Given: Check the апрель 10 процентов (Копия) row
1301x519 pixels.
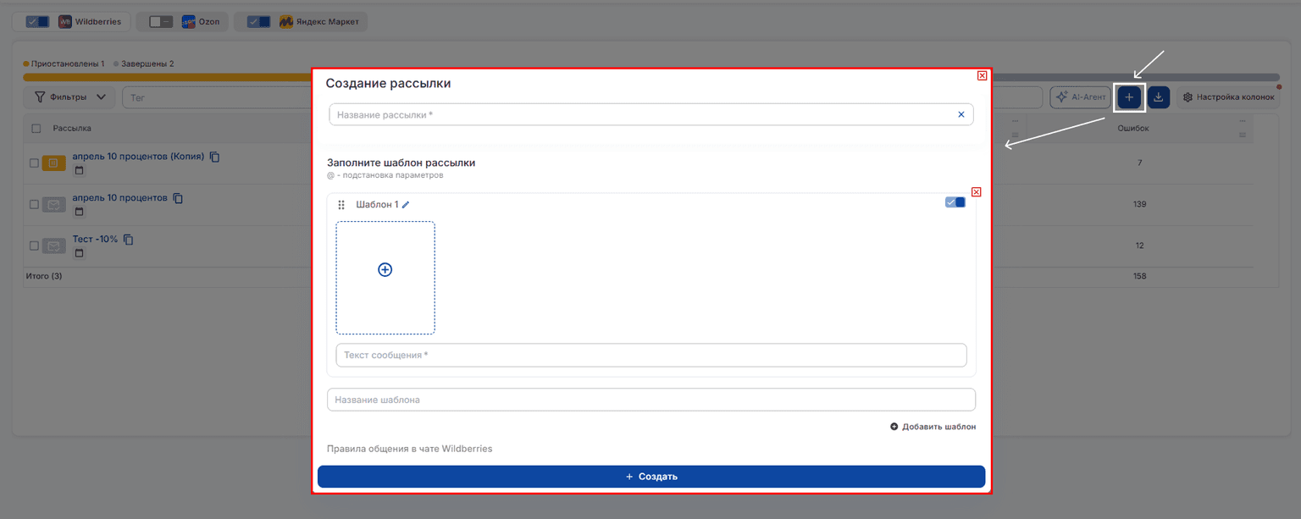Looking at the screenshot, I should pyautogui.click(x=35, y=163).
